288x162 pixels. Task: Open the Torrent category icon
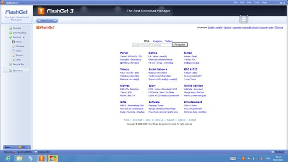coord(13,55)
